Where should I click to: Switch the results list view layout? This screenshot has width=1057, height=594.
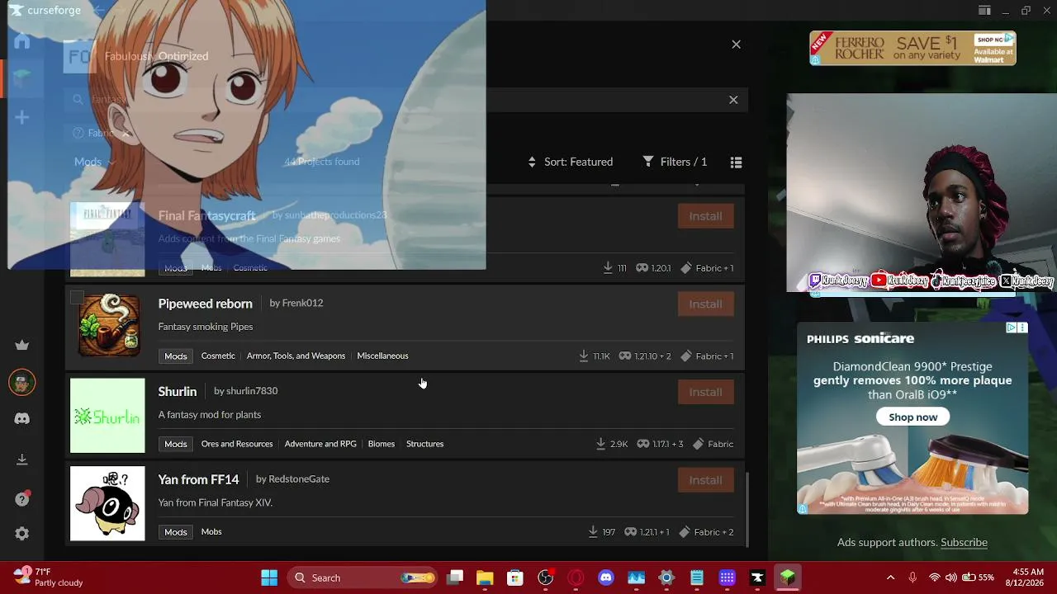pos(736,163)
